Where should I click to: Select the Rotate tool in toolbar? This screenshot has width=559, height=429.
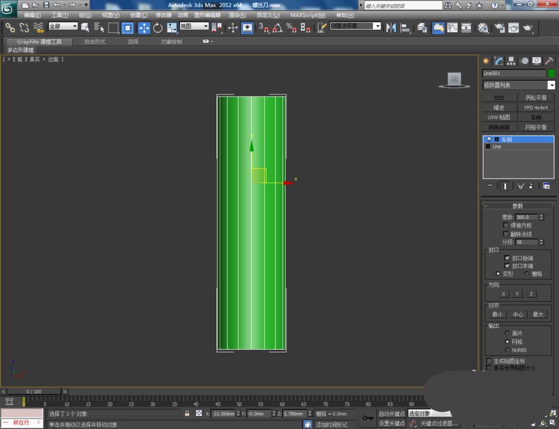click(158, 28)
